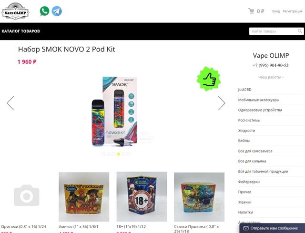Click the green thumbs-up badge
305x233 pixels.
click(209, 79)
